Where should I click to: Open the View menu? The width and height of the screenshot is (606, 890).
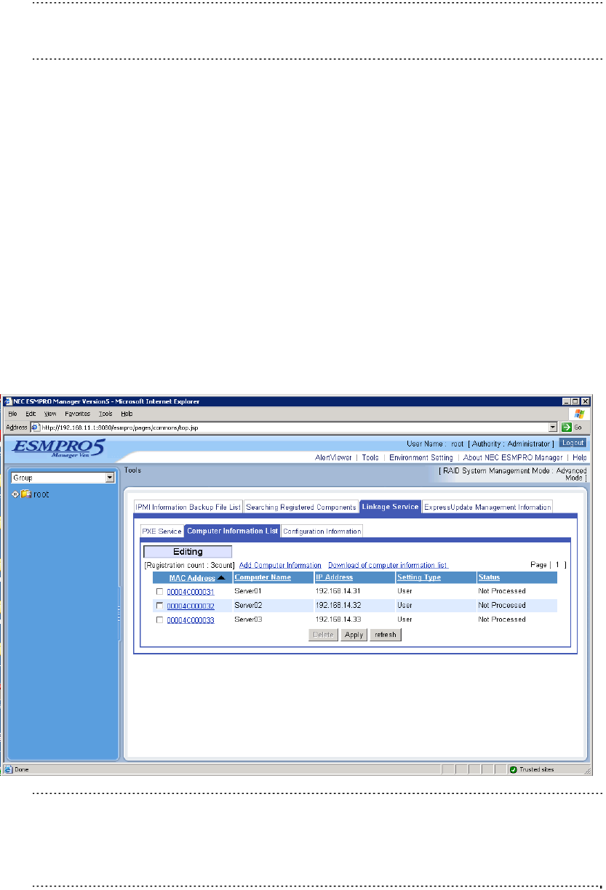[50, 413]
